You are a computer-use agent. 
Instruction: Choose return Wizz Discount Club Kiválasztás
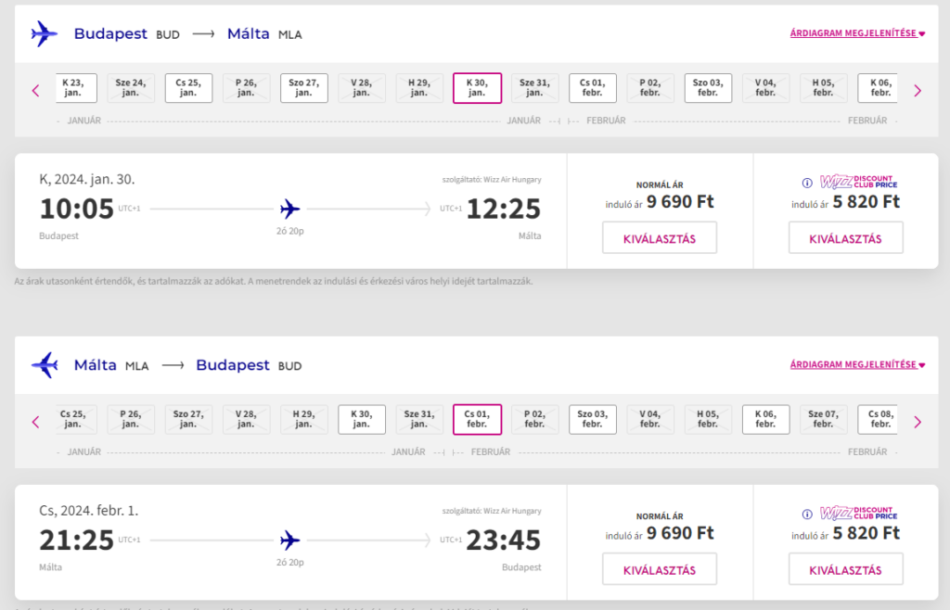pyautogui.click(x=846, y=569)
